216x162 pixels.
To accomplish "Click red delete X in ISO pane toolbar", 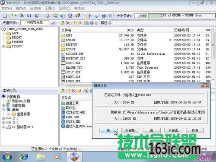I will point(68,23).
